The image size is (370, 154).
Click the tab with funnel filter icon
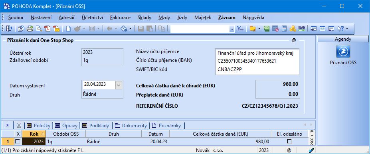pos(19,125)
